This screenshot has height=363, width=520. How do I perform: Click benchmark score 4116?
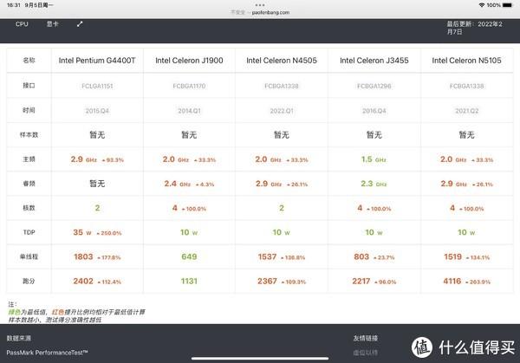[x=452, y=281]
